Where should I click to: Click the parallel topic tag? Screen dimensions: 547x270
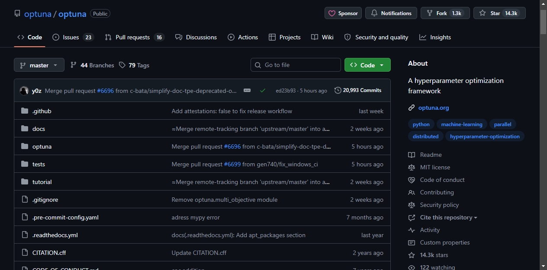point(502,124)
